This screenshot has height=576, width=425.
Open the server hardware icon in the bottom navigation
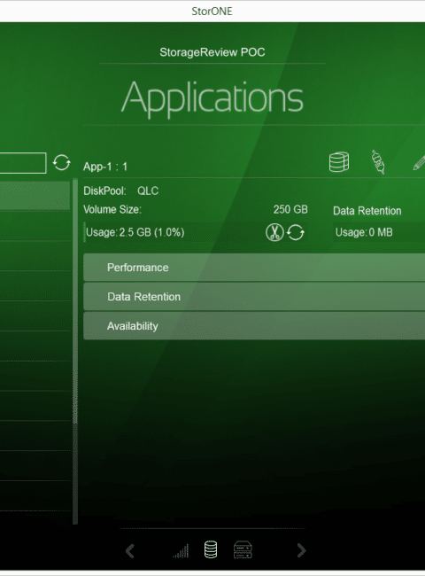click(x=243, y=550)
